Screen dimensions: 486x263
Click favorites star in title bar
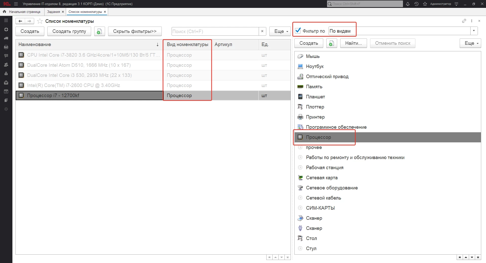pyautogui.click(x=425, y=4)
